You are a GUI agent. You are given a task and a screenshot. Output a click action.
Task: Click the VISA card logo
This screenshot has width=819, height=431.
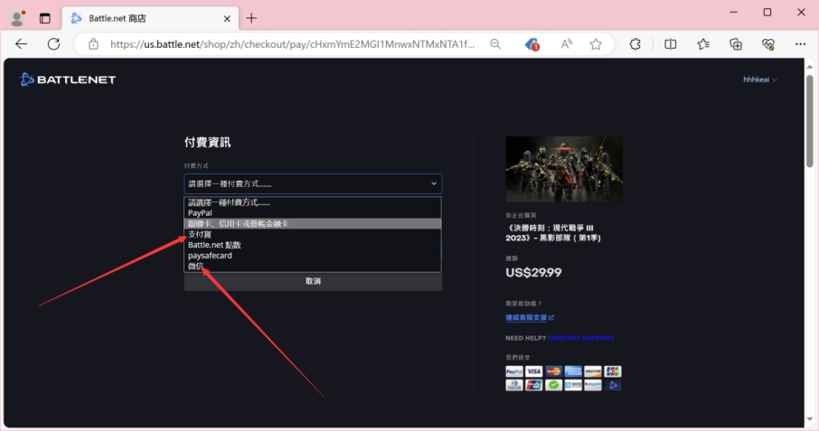[x=534, y=371]
